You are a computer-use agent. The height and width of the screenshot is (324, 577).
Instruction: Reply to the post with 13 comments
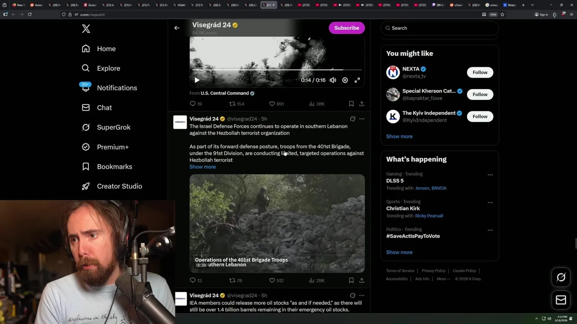pyautogui.click(x=196, y=280)
